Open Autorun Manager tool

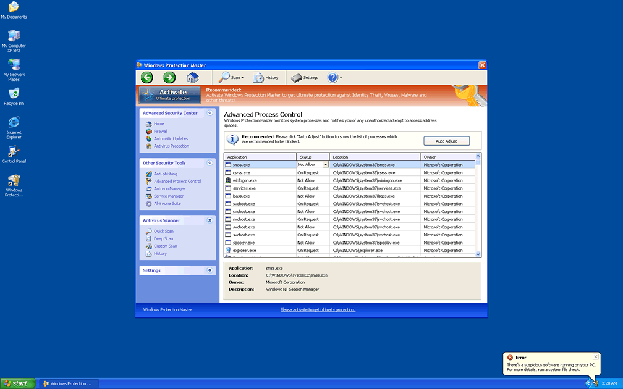(x=169, y=189)
